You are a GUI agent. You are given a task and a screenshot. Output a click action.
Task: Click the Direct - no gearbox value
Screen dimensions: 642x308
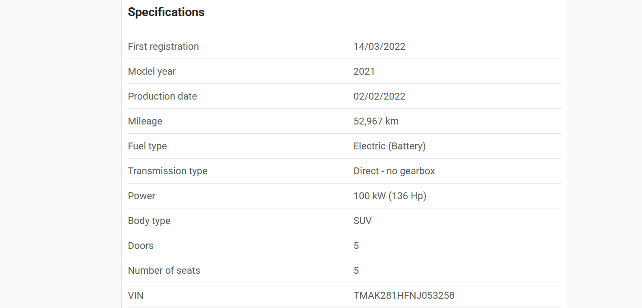coord(394,171)
